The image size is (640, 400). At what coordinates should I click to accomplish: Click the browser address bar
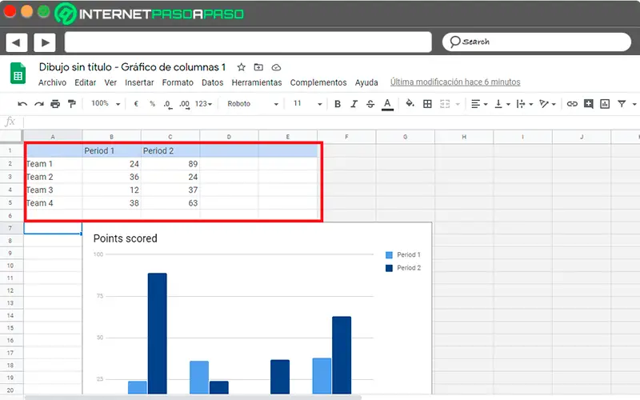tap(248, 42)
